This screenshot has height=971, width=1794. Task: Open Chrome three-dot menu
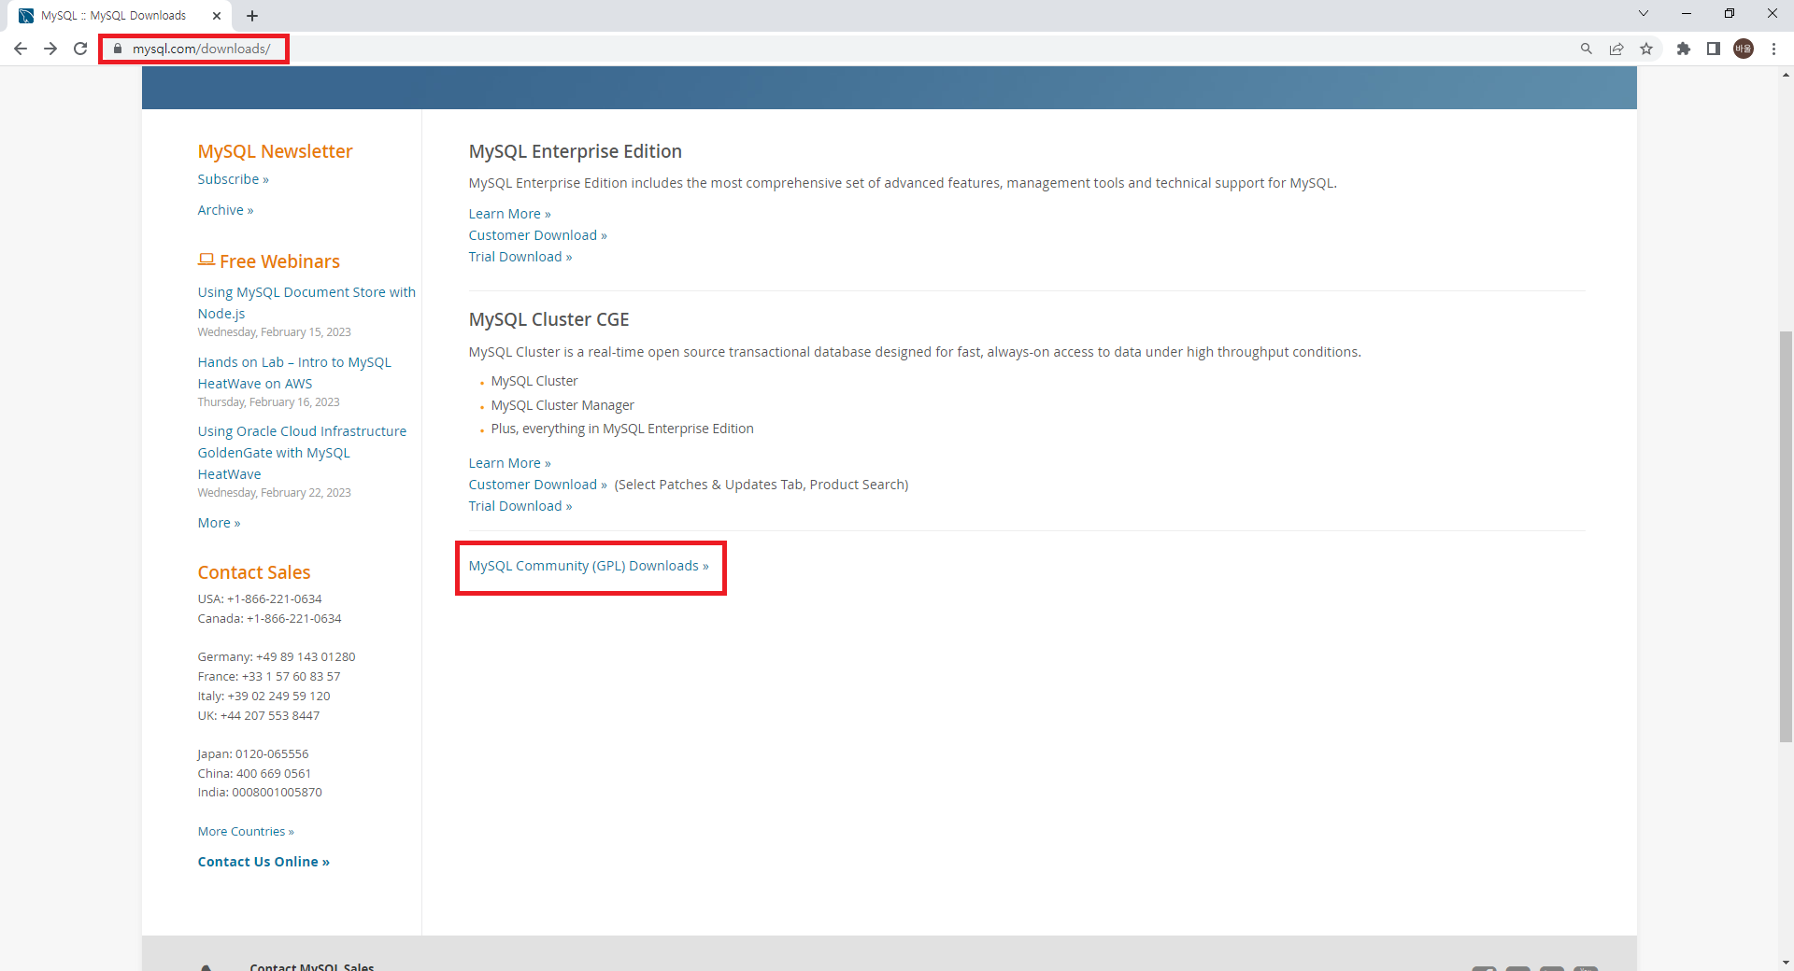coord(1773,49)
